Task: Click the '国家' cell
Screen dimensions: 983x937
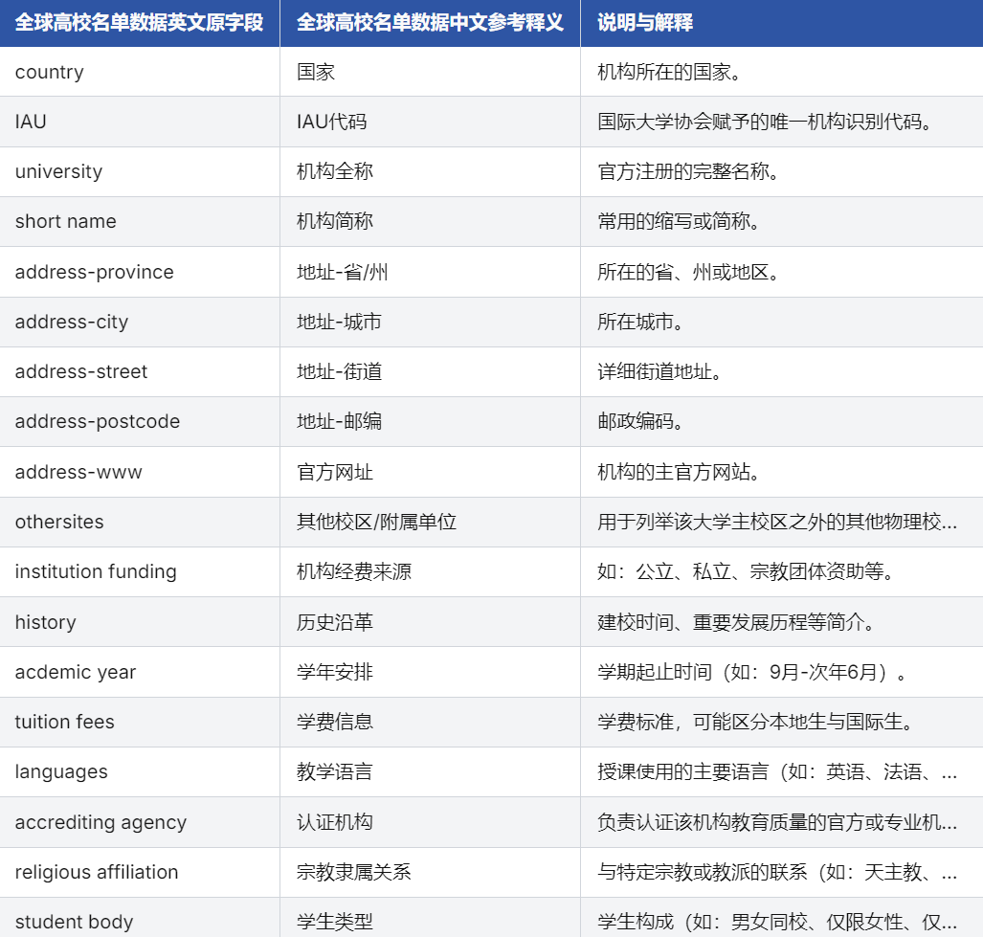Action: [430, 72]
